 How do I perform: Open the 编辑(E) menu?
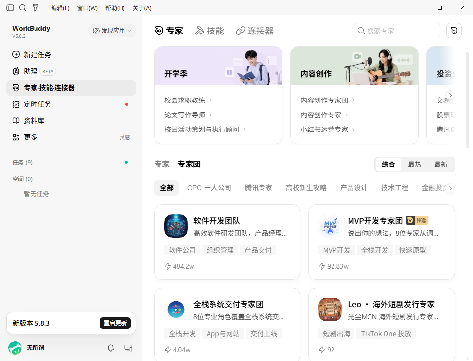coord(60,8)
